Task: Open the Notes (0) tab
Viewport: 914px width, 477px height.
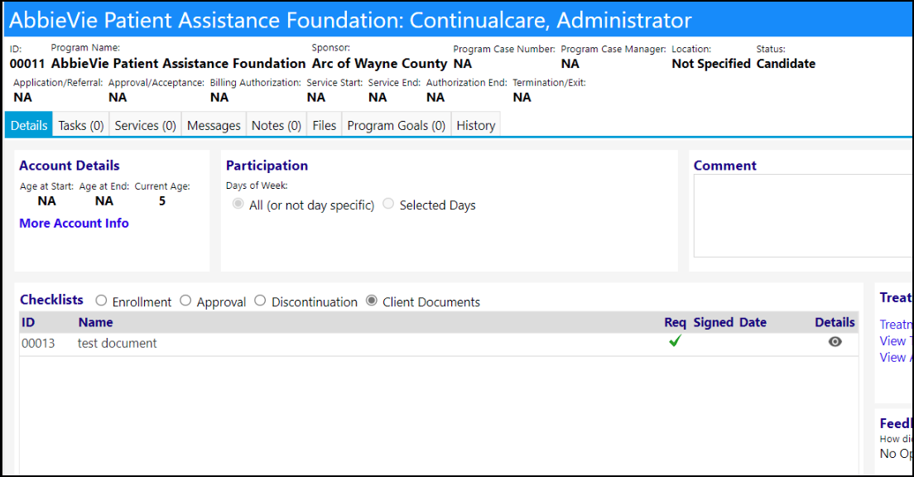Action: 277,125
